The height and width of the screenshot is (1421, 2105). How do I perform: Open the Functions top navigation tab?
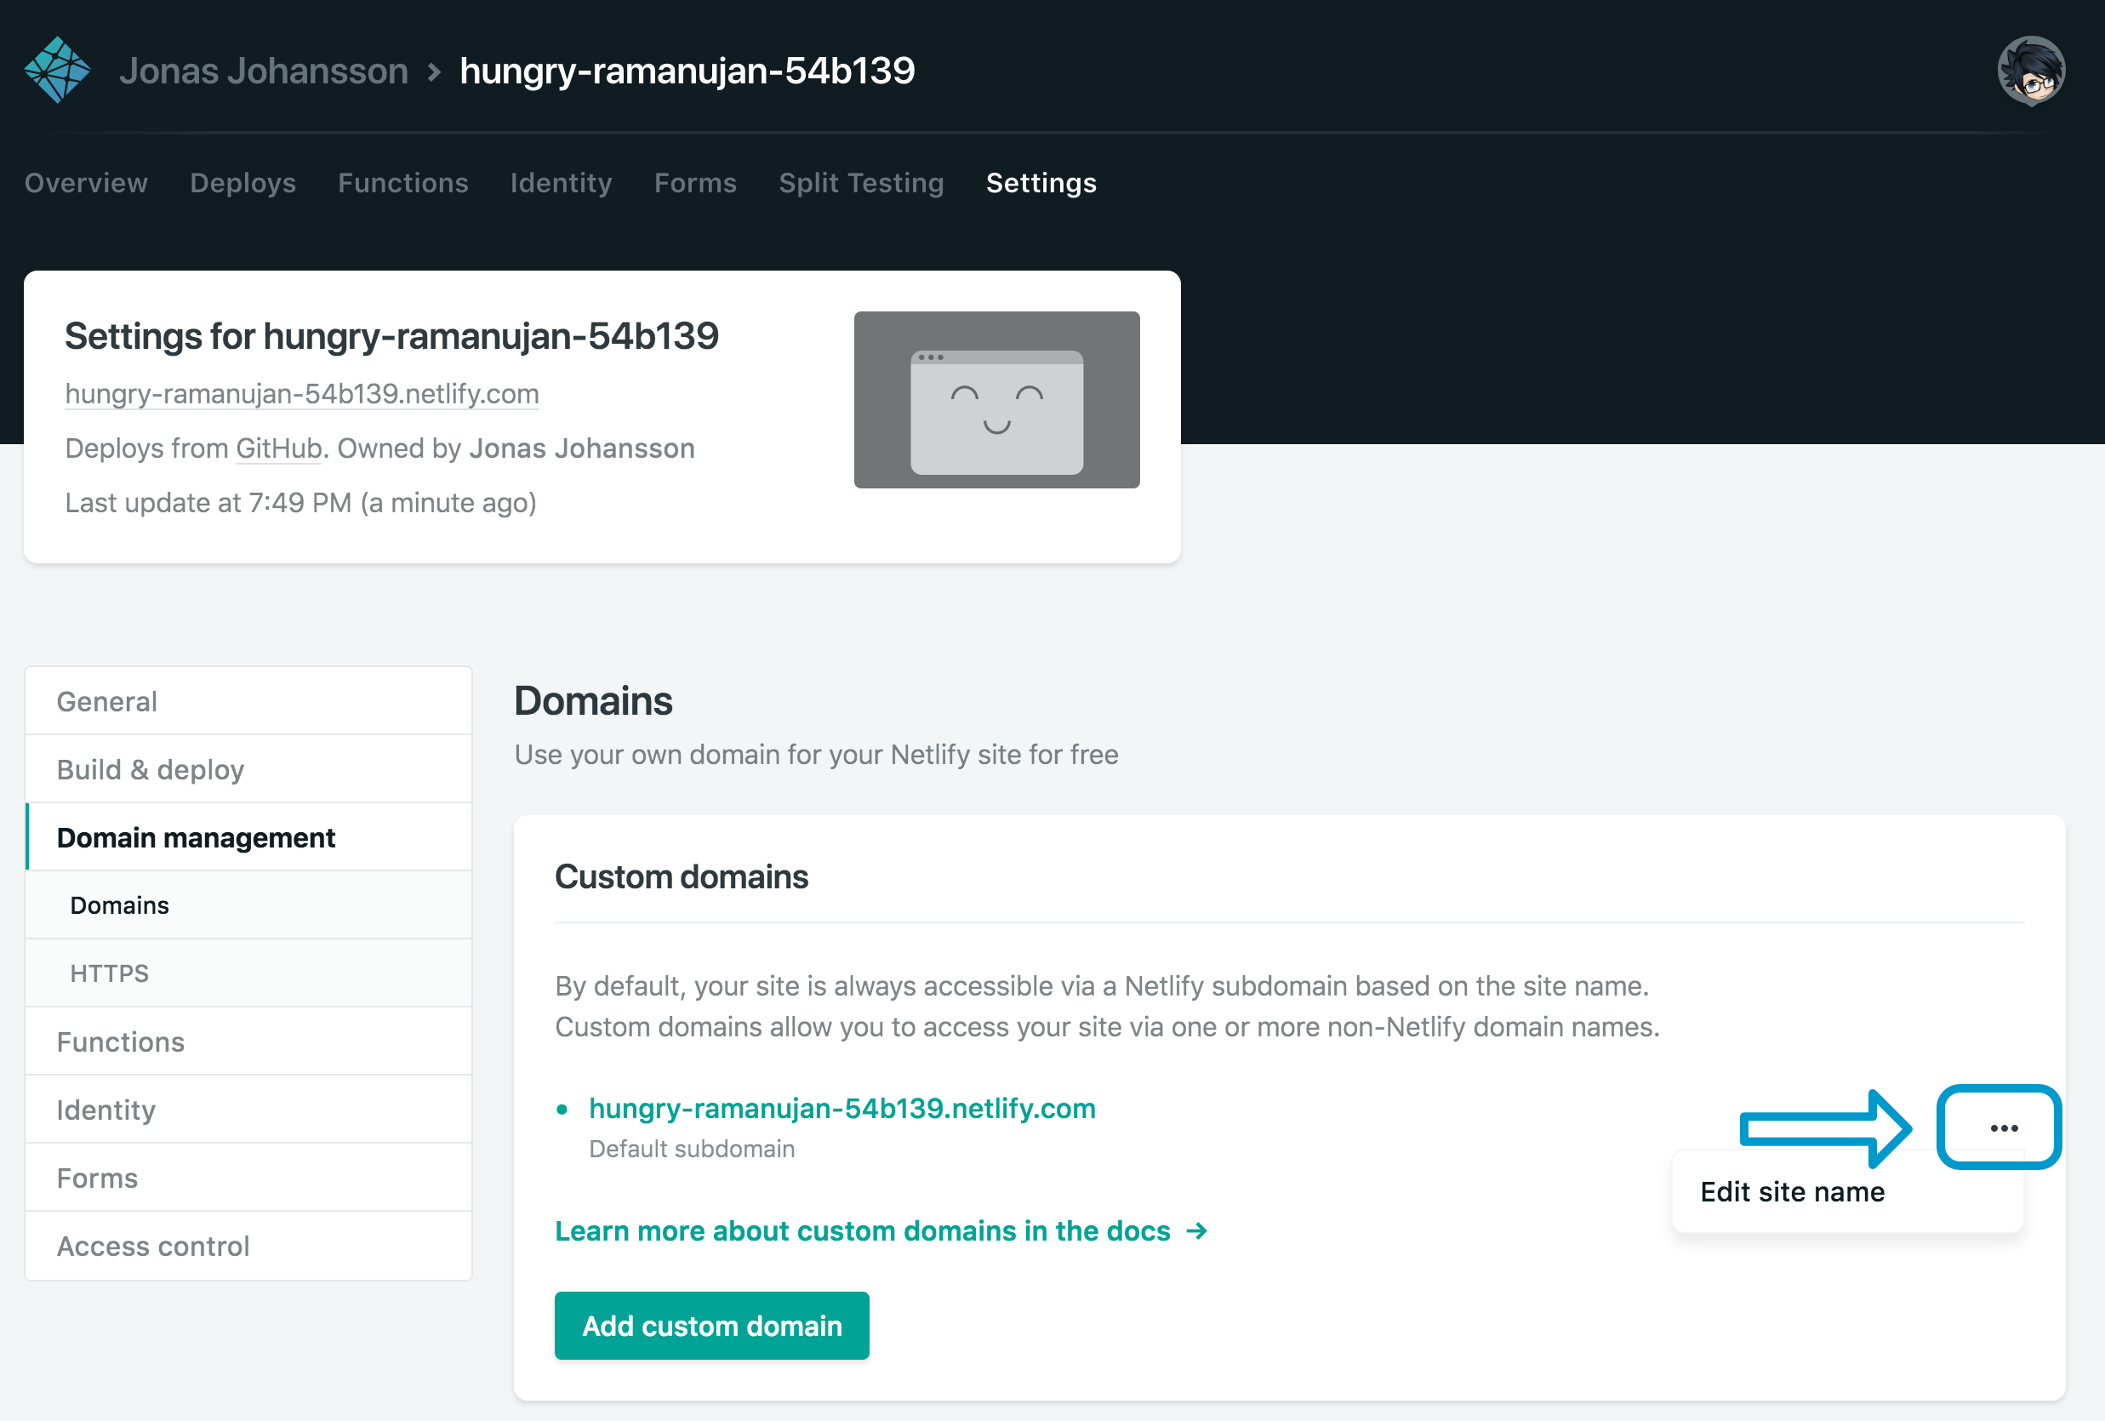pos(403,183)
